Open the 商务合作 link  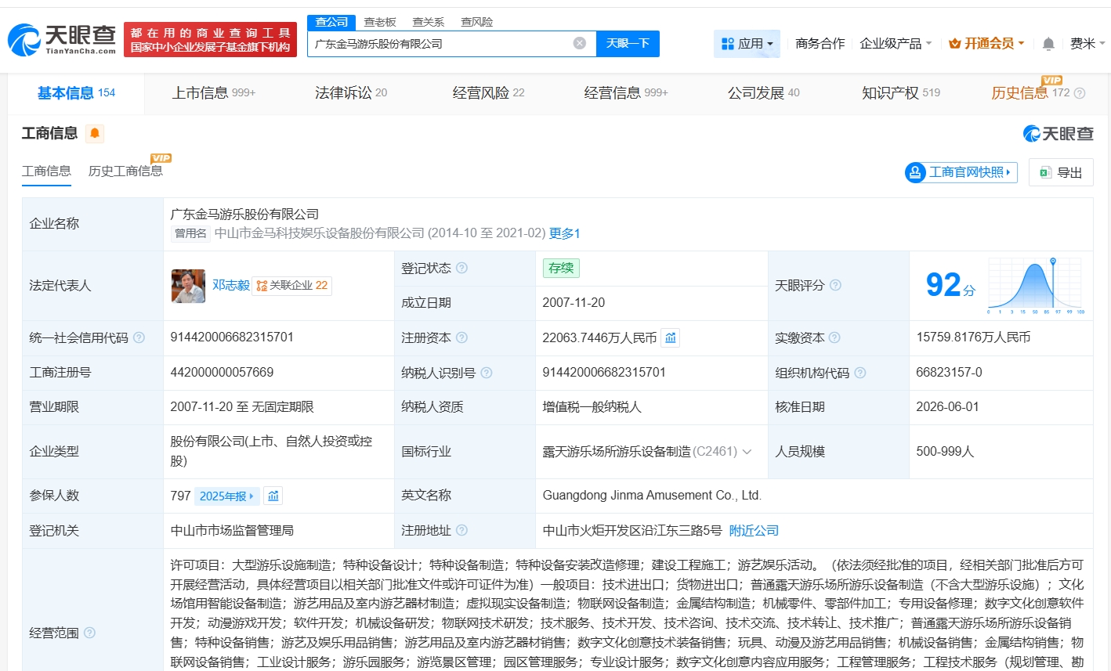(x=820, y=44)
